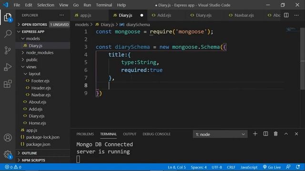The image size is (305, 171).
Task: Open About.ejs in the explorer
Action: click(43, 102)
